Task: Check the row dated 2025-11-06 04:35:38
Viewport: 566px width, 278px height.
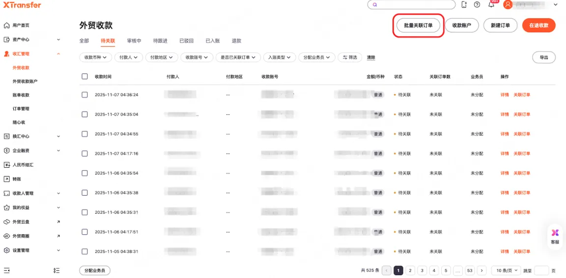Action: [85, 193]
